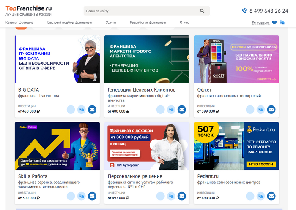This screenshot has width=296, height=210.
Task: Click Франшиза с доходом red banner
Action: pyautogui.click(x=147, y=146)
